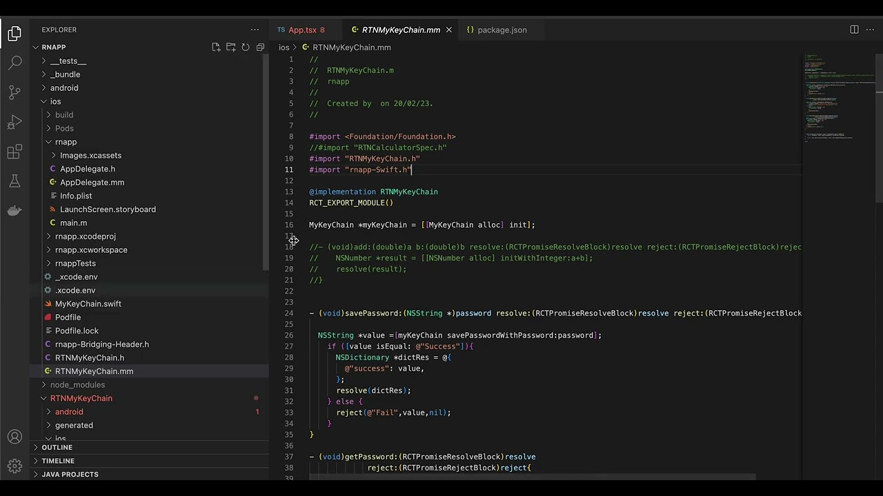883x496 pixels.
Task: Click the editor horizontal scrollbar
Action: 533,477
